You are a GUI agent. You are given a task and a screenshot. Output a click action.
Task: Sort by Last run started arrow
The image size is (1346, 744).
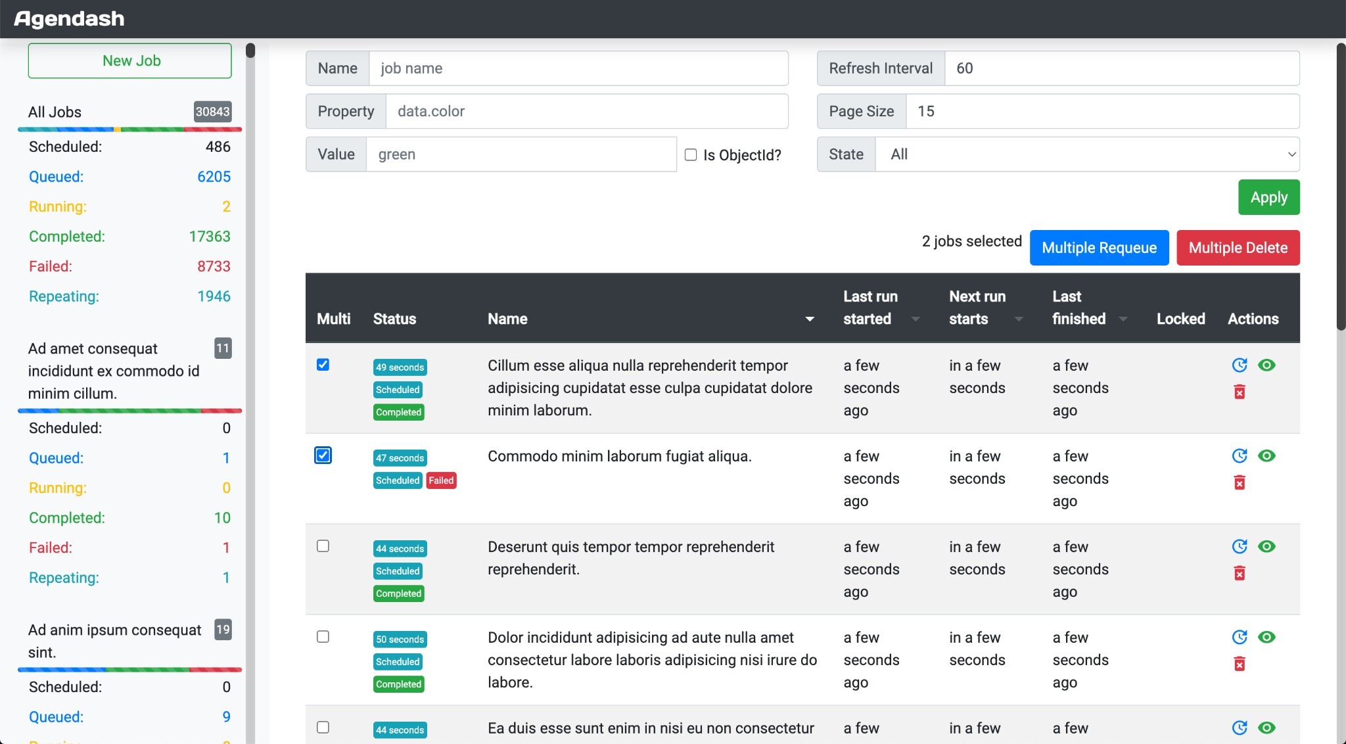tap(916, 319)
